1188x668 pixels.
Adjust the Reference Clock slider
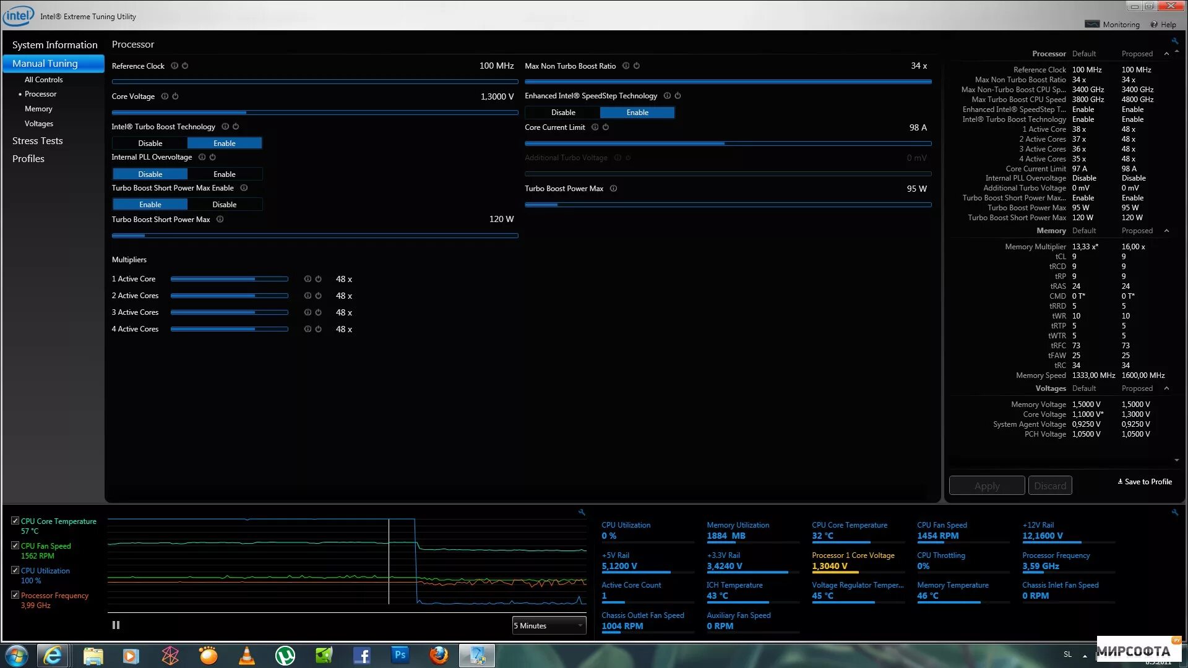[315, 82]
